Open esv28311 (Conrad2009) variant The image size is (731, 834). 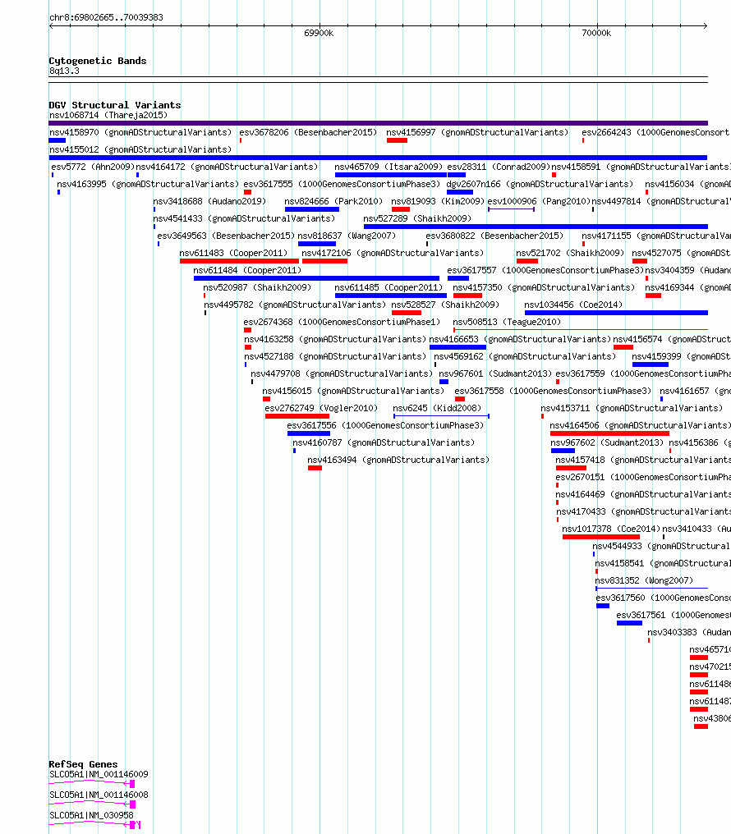[x=499, y=167]
